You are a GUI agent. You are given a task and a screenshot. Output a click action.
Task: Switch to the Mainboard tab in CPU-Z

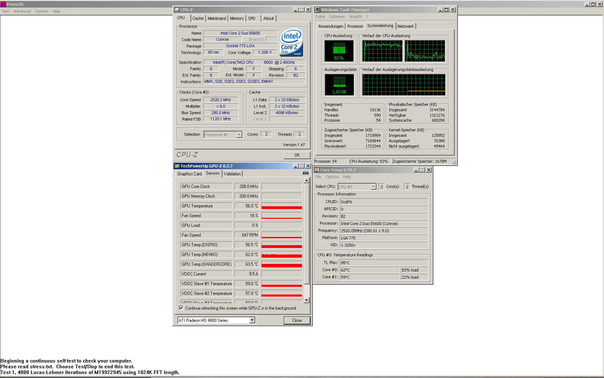217,18
